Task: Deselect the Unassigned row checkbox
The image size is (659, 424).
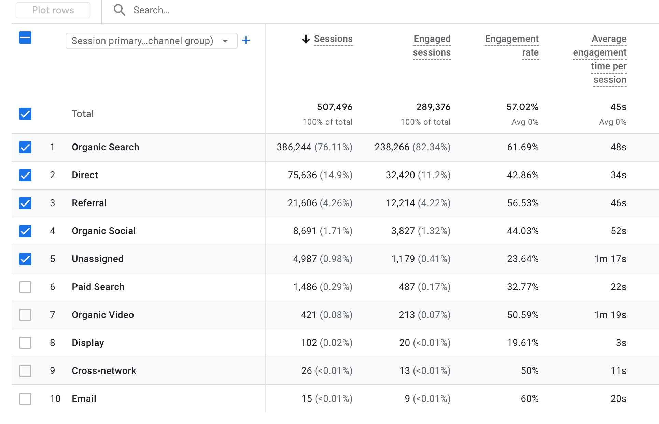Action: click(25, 259)
